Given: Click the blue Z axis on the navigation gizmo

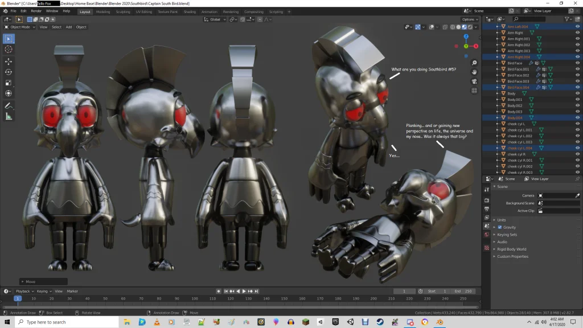Looking at the screenshot, I should pos(466,36).
